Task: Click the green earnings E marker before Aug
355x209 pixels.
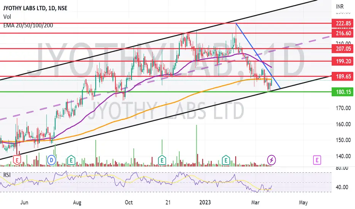Action: point(71,160)
